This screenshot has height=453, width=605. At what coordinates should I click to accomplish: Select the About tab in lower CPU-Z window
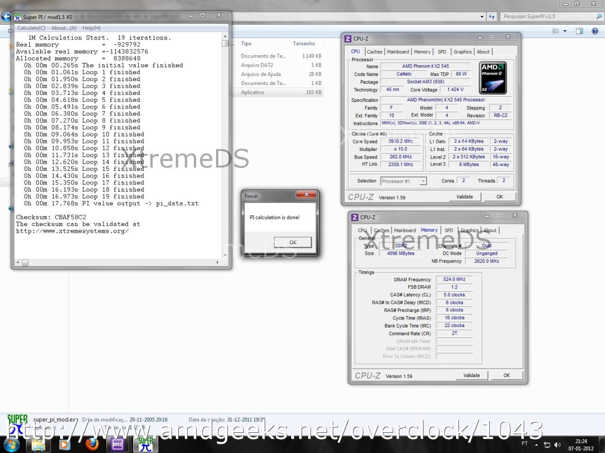tap(490, 231)
